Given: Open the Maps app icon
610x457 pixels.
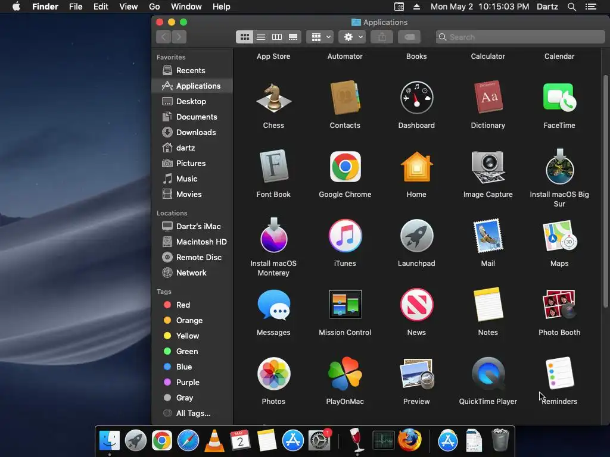Looking at the screenshot, I should [559, 236].
